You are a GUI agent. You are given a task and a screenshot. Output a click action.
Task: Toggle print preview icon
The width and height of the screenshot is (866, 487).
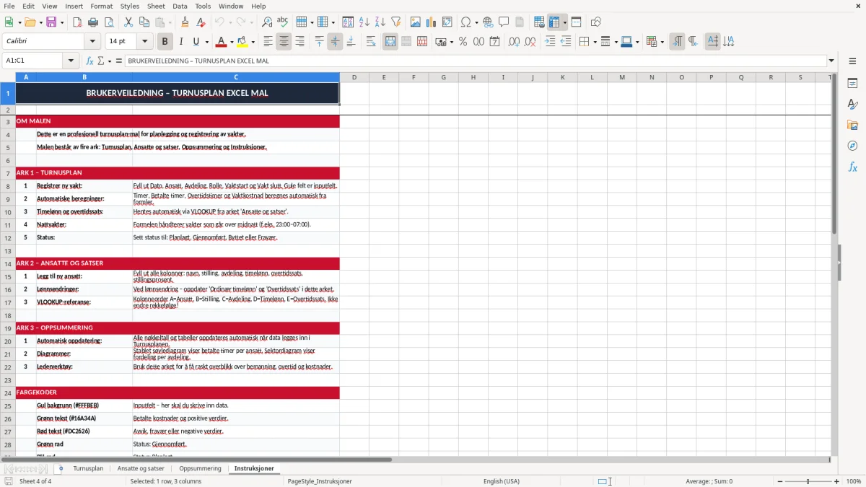(110, 22)
